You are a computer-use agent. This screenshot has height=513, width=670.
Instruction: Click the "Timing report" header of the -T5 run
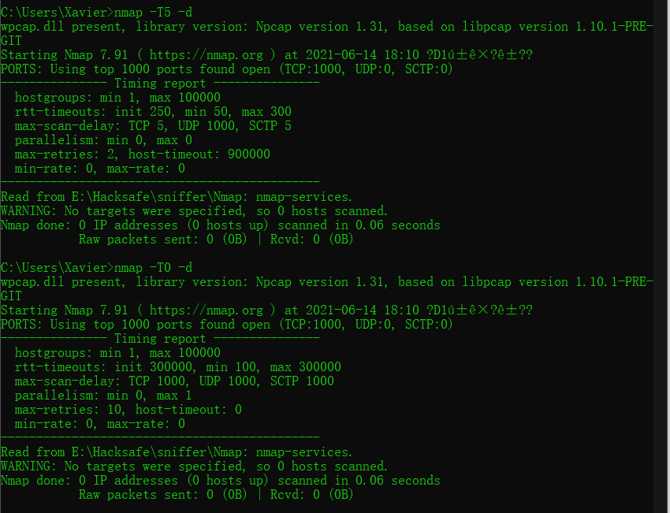tap(160, 84)
